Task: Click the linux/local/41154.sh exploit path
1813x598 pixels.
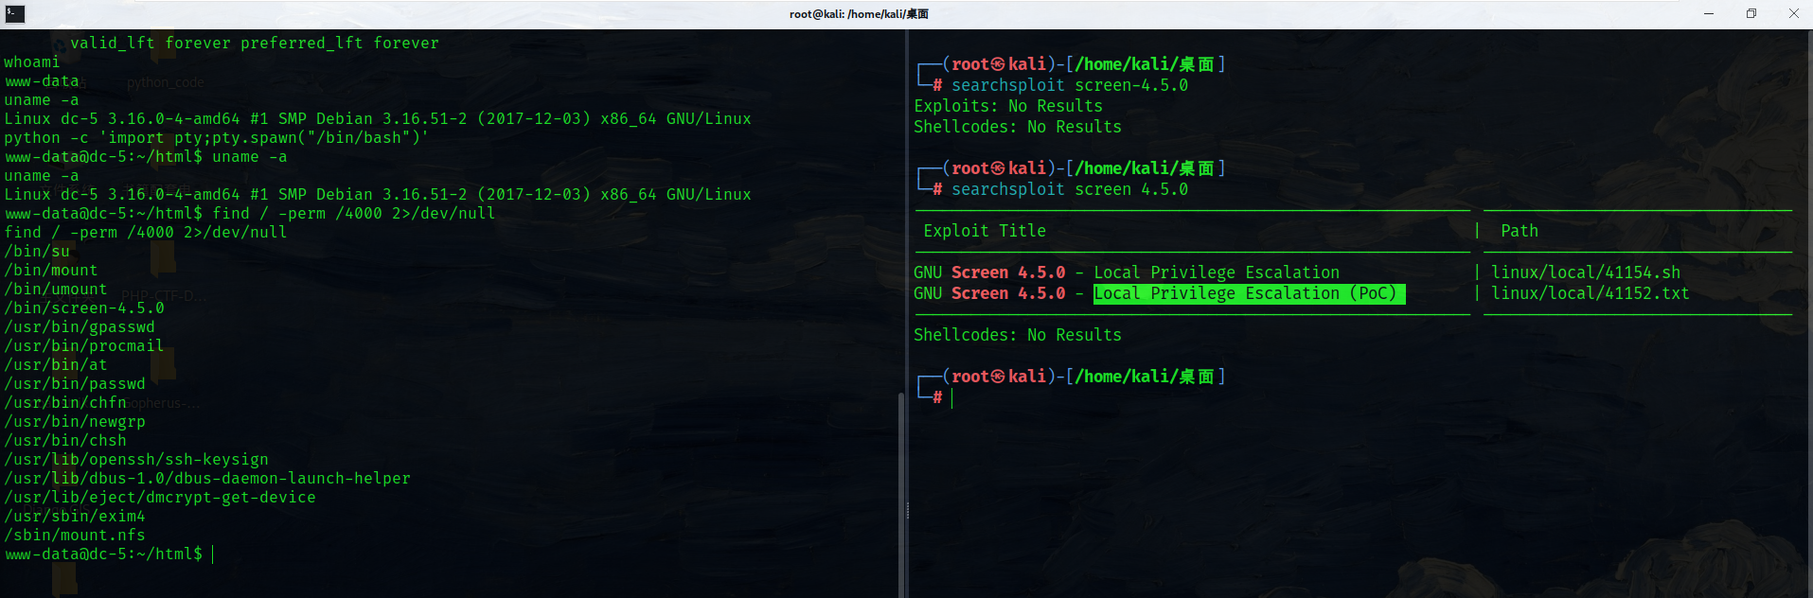Action: (1585, 273)
